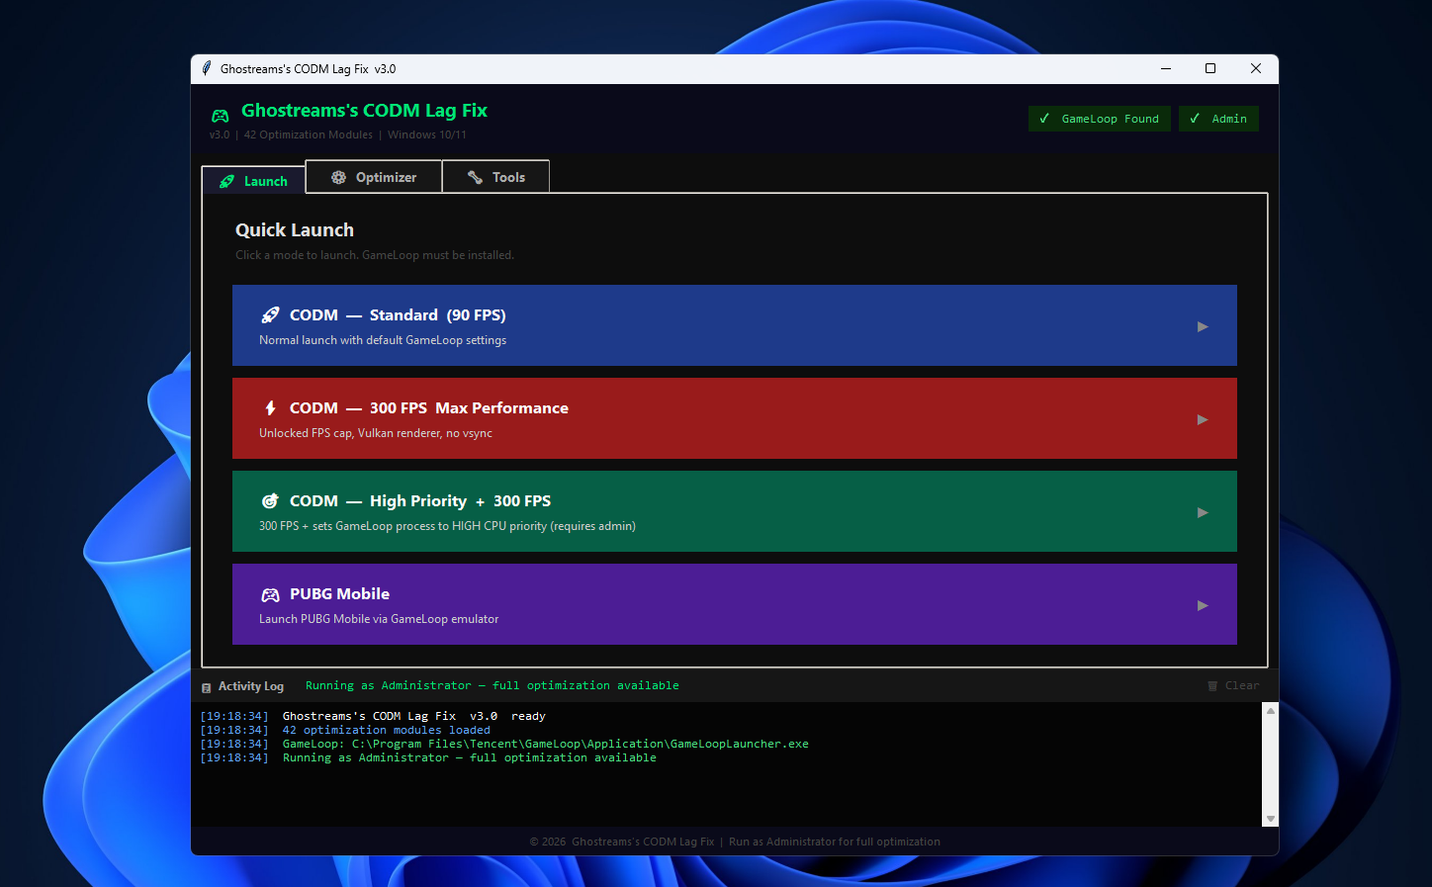Click the '42 Optimization Modules' header text
This screenshot has height=887, width=1432.
pyautogui.click(x=309, y=135)
